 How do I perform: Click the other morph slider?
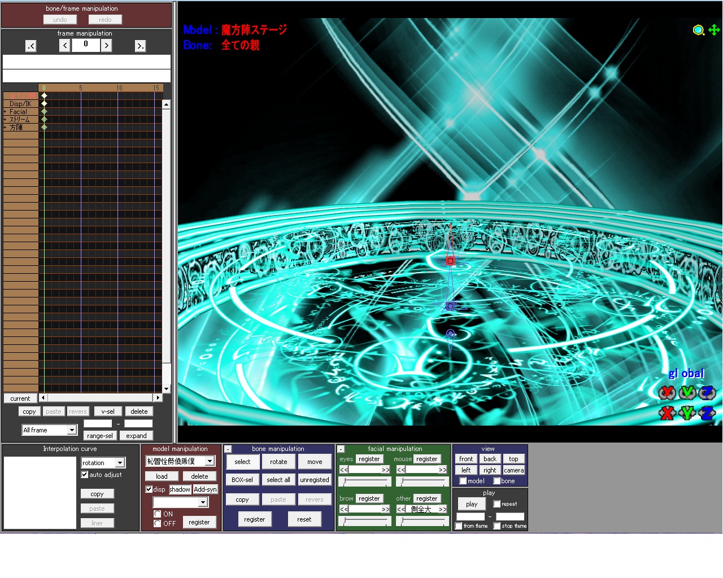pyautogui.click(x=422, y=521)
